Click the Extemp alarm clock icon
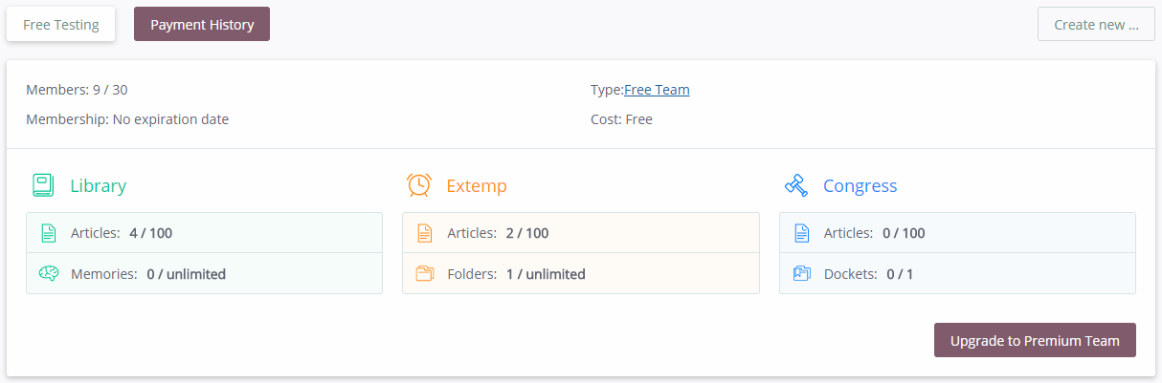1162x383 pixels. pyautogui.click(x=418, y=185)
